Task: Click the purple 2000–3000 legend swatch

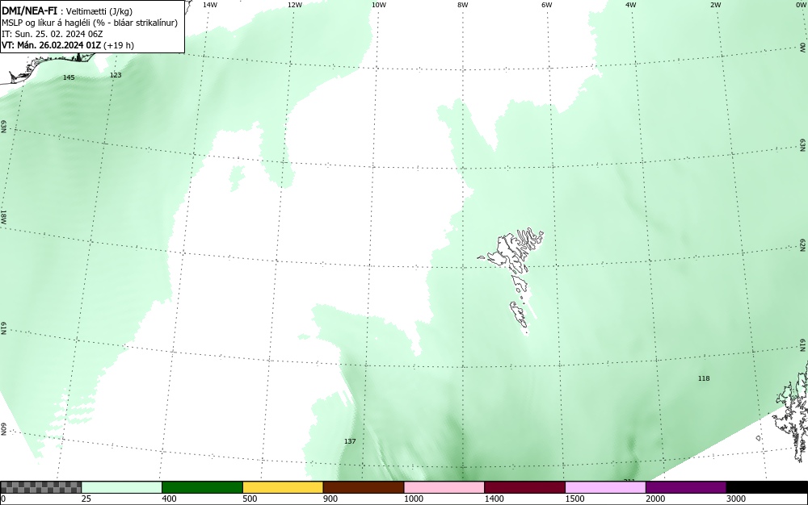Action: 686,487
